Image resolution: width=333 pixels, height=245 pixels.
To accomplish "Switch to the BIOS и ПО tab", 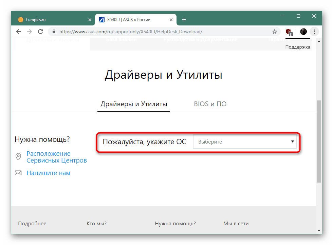I will click(210, 104).
